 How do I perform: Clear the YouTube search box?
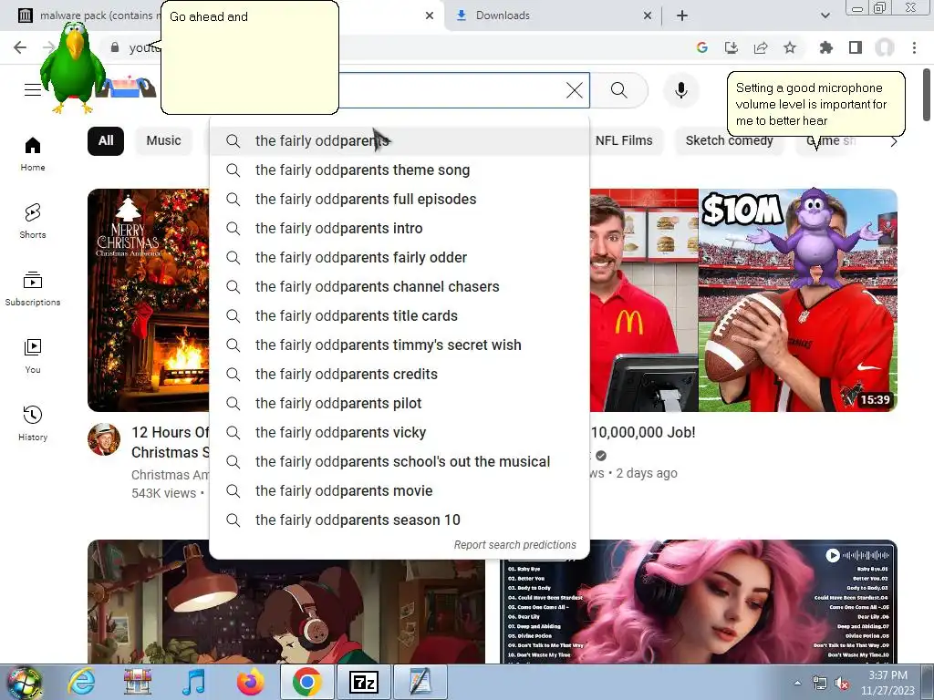click(575, 90)
